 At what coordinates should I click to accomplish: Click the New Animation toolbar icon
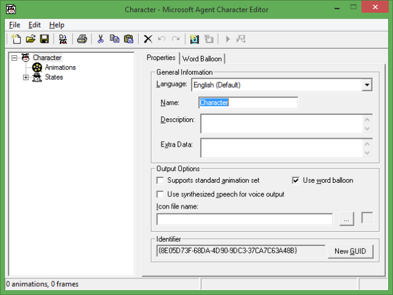pos(195,39)
